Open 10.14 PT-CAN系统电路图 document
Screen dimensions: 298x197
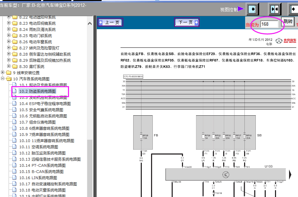[42, 165]
